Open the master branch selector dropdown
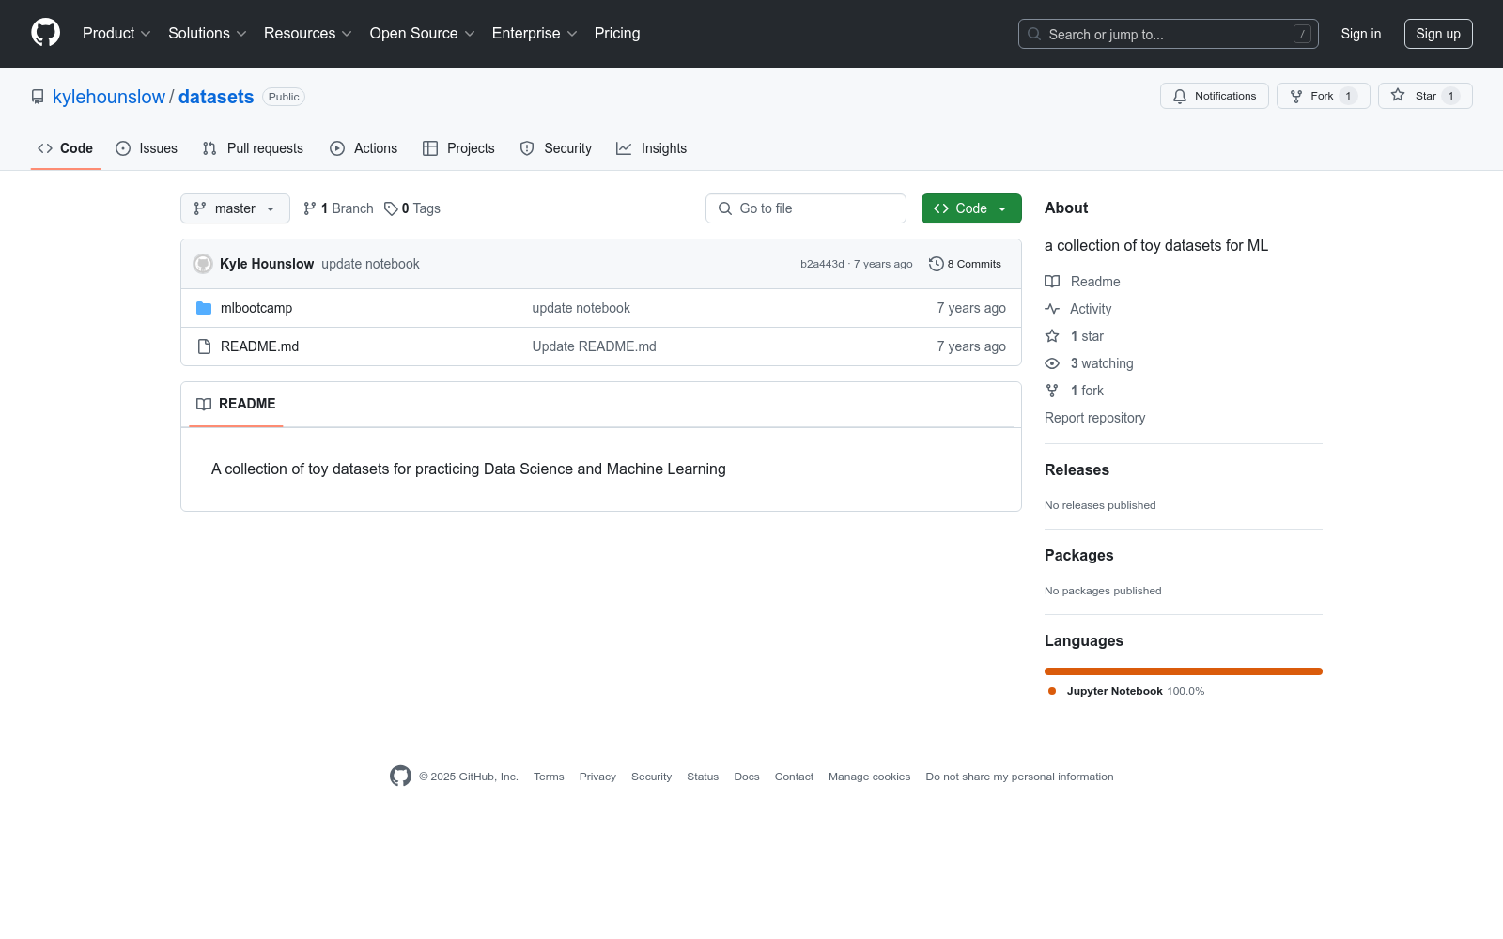The width and height of the screenshot is (1503, 939). point(235,208)
